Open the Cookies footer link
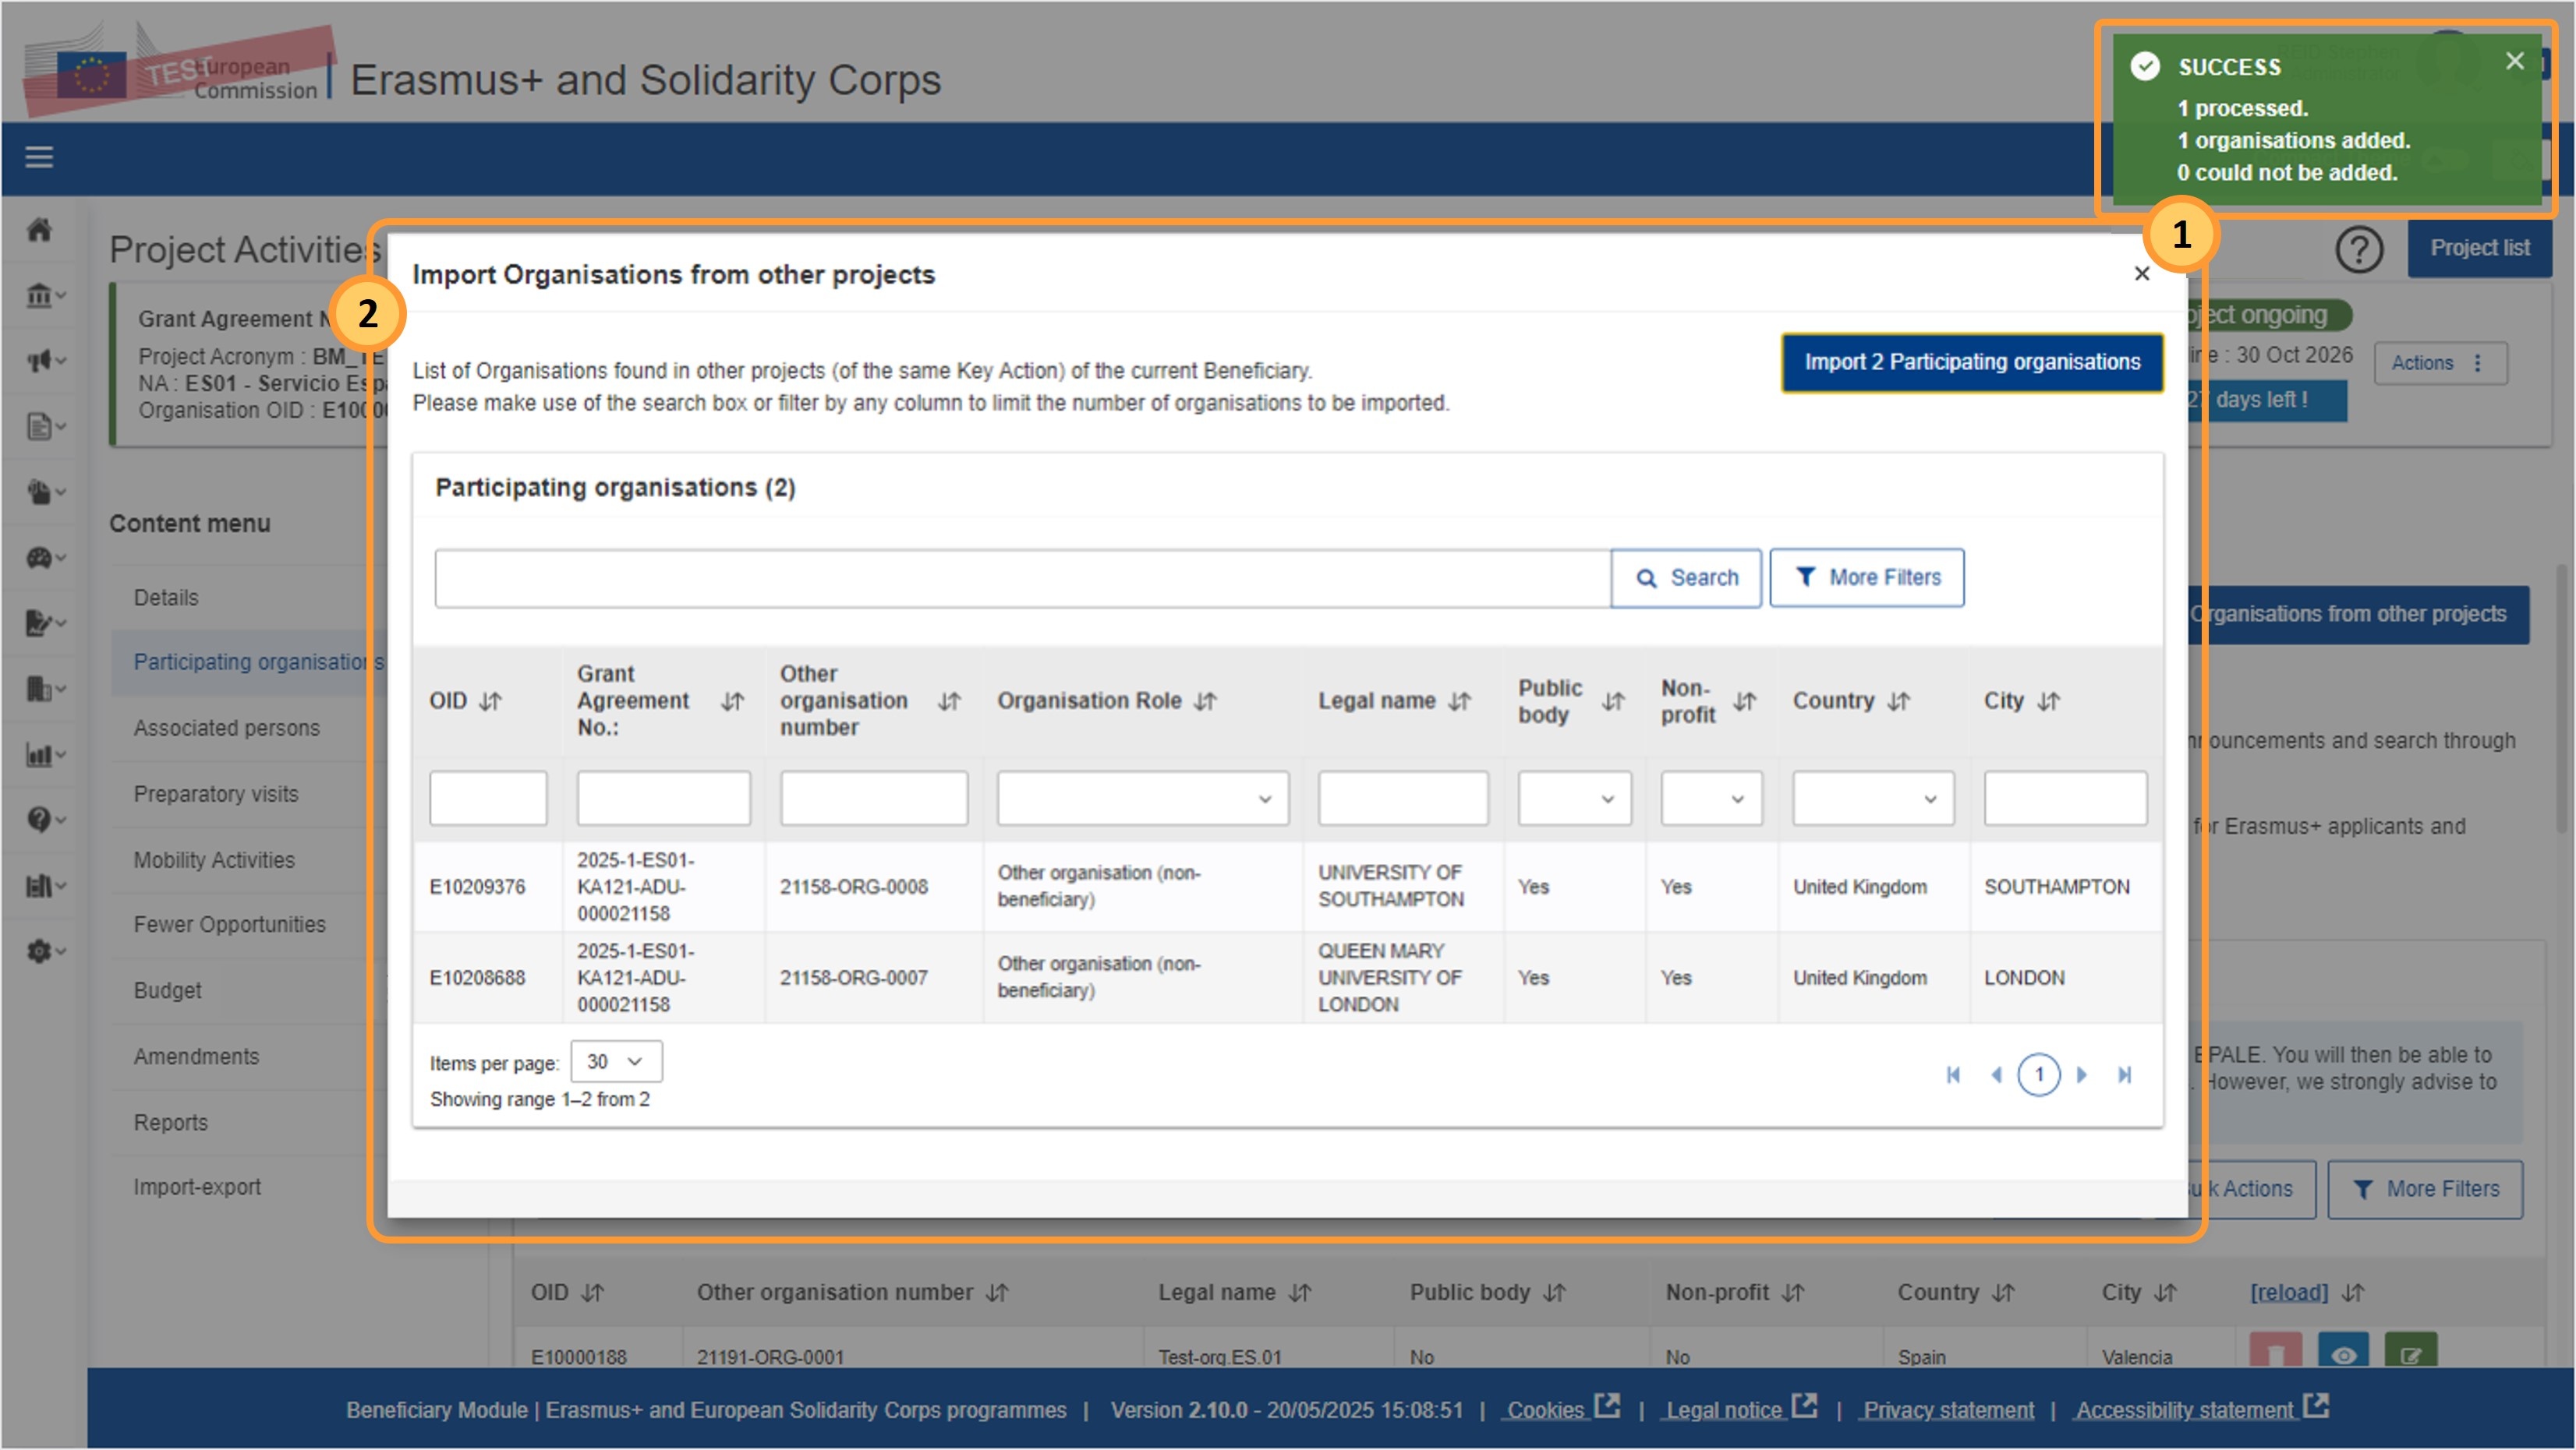Viewport: 2576px width, 1450px height. [x=1563, y=1409]
